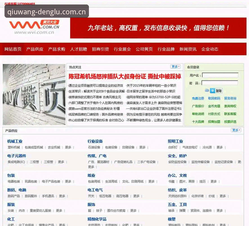
Task: Open the 办公、文教 category
Action: 177,175
